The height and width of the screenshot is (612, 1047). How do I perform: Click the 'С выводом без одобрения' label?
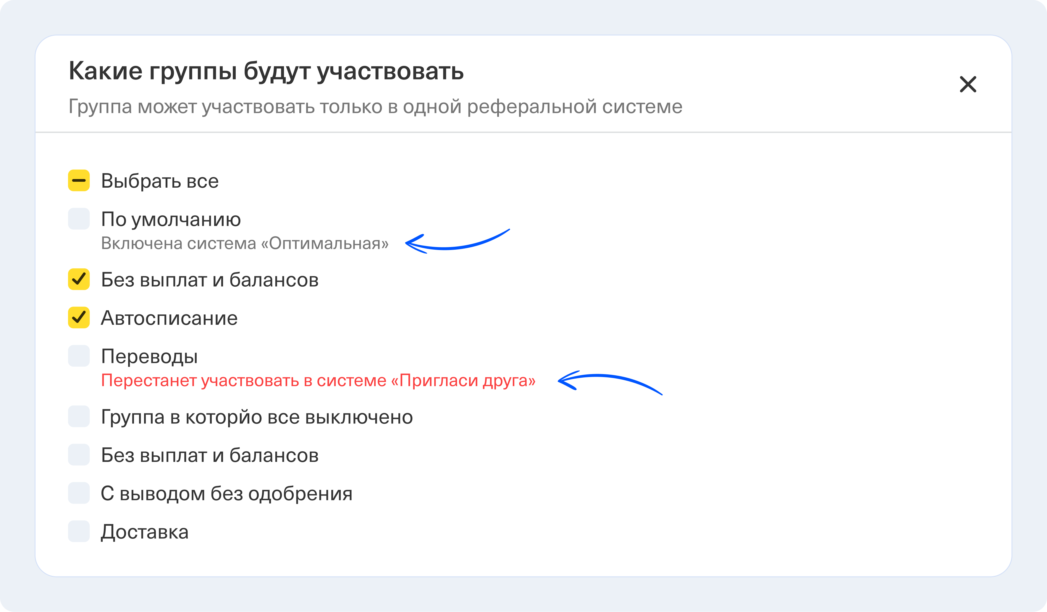tap(227, 494)
